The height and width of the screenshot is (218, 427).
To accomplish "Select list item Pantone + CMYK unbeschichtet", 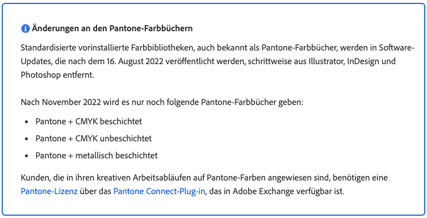I will [94, 139].
